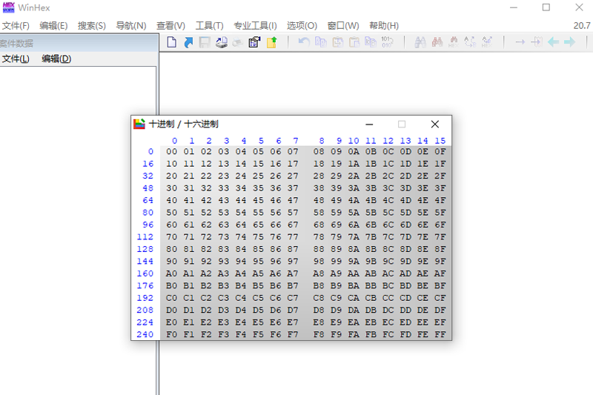Open 文件(L) menu in case data panel
Viewport: 593px width, 395px height.
click(16, 59)
